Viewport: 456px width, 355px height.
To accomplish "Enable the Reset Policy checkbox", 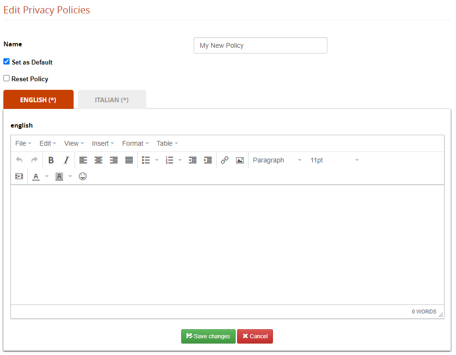I will [7, 78].
